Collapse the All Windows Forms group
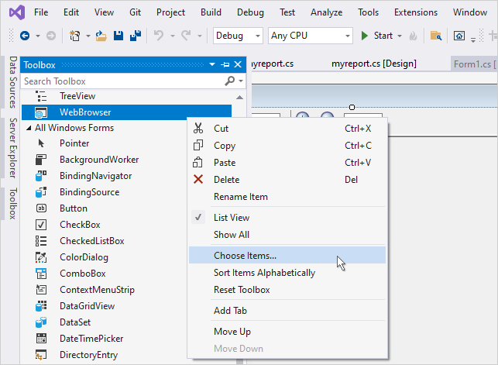The image size is (498, 365). (x=29, y=128)
